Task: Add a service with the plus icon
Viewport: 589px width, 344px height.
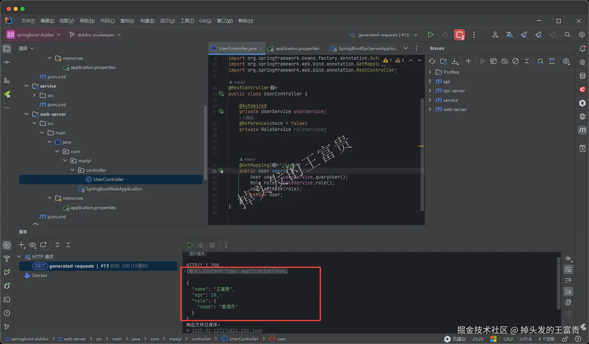Action: pos(21,245)
